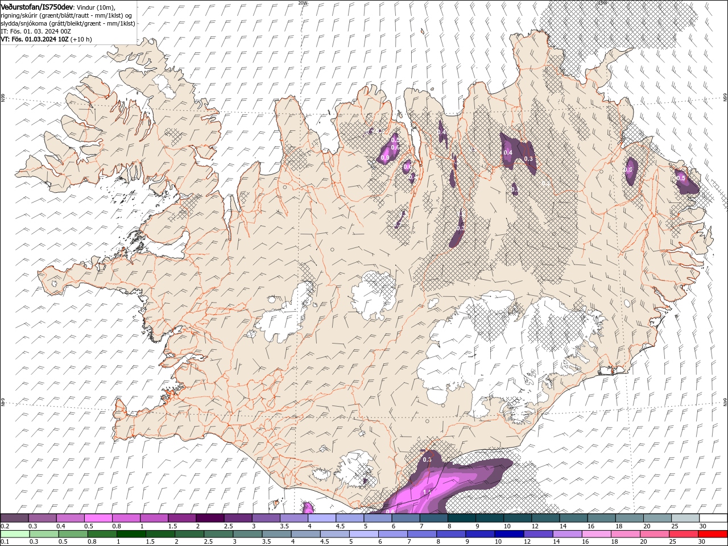
Task: Pick bright red bottom swatch after 30
Action: [x=712, y=534]
